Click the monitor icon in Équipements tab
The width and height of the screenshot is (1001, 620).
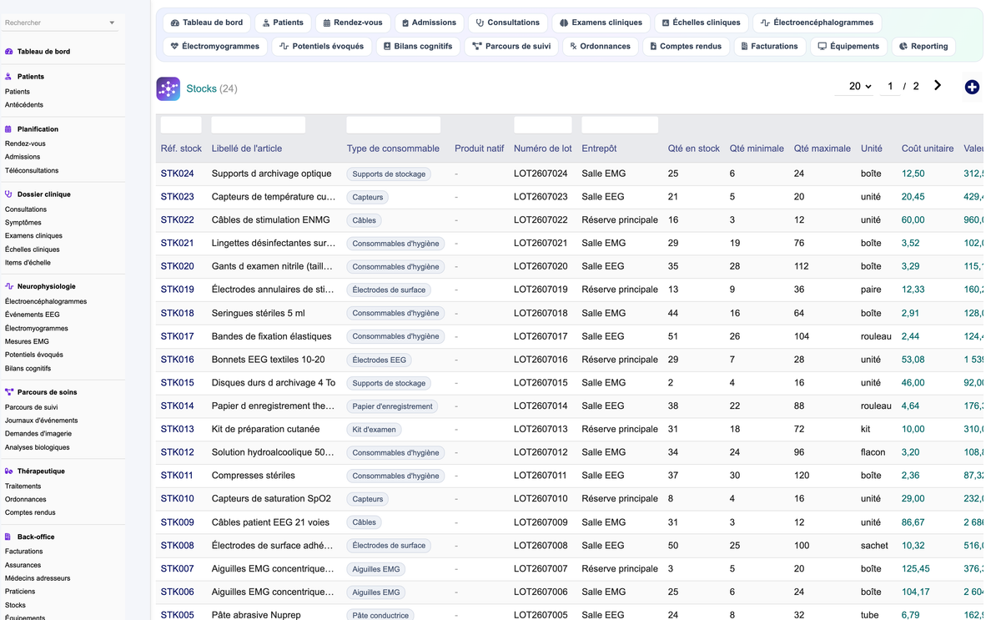click(822, 47)
